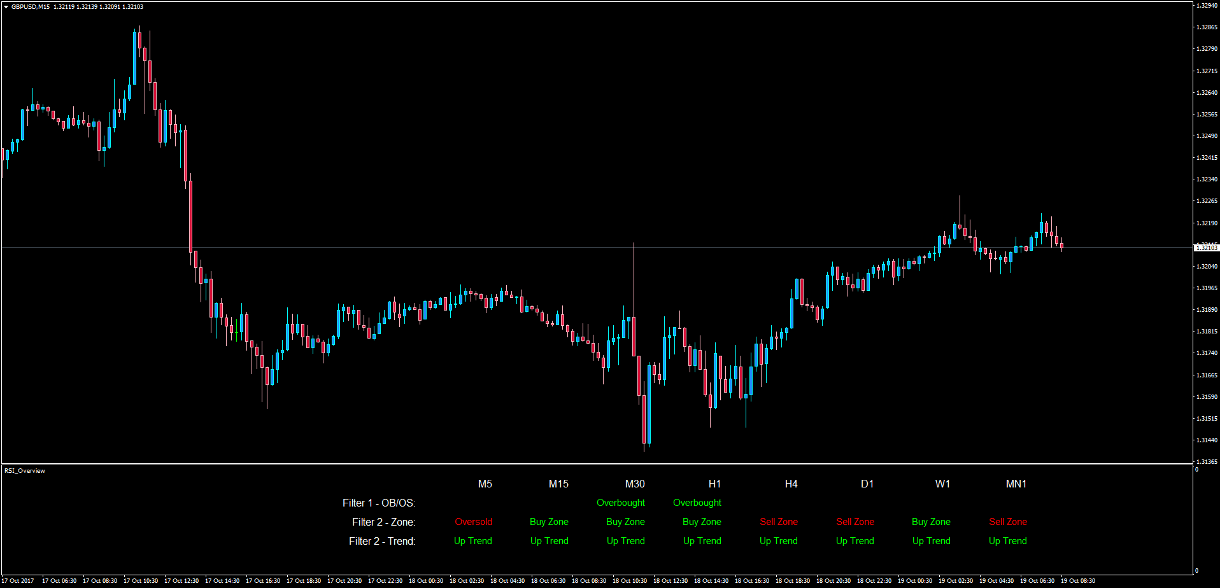Click the 1.32940 price axis label
The image size is (1220, 588).
point(1207,6)
